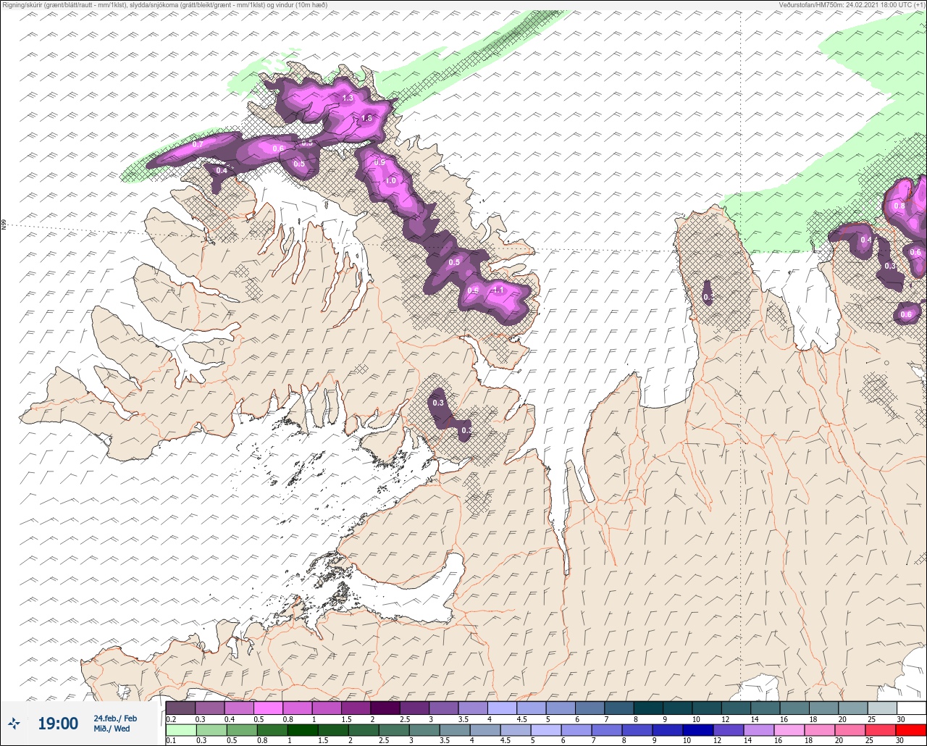
Task: Select the bright pink 0.5 swatch in the upper legend row
Action: pyautogui.click(x=268, y=708)
